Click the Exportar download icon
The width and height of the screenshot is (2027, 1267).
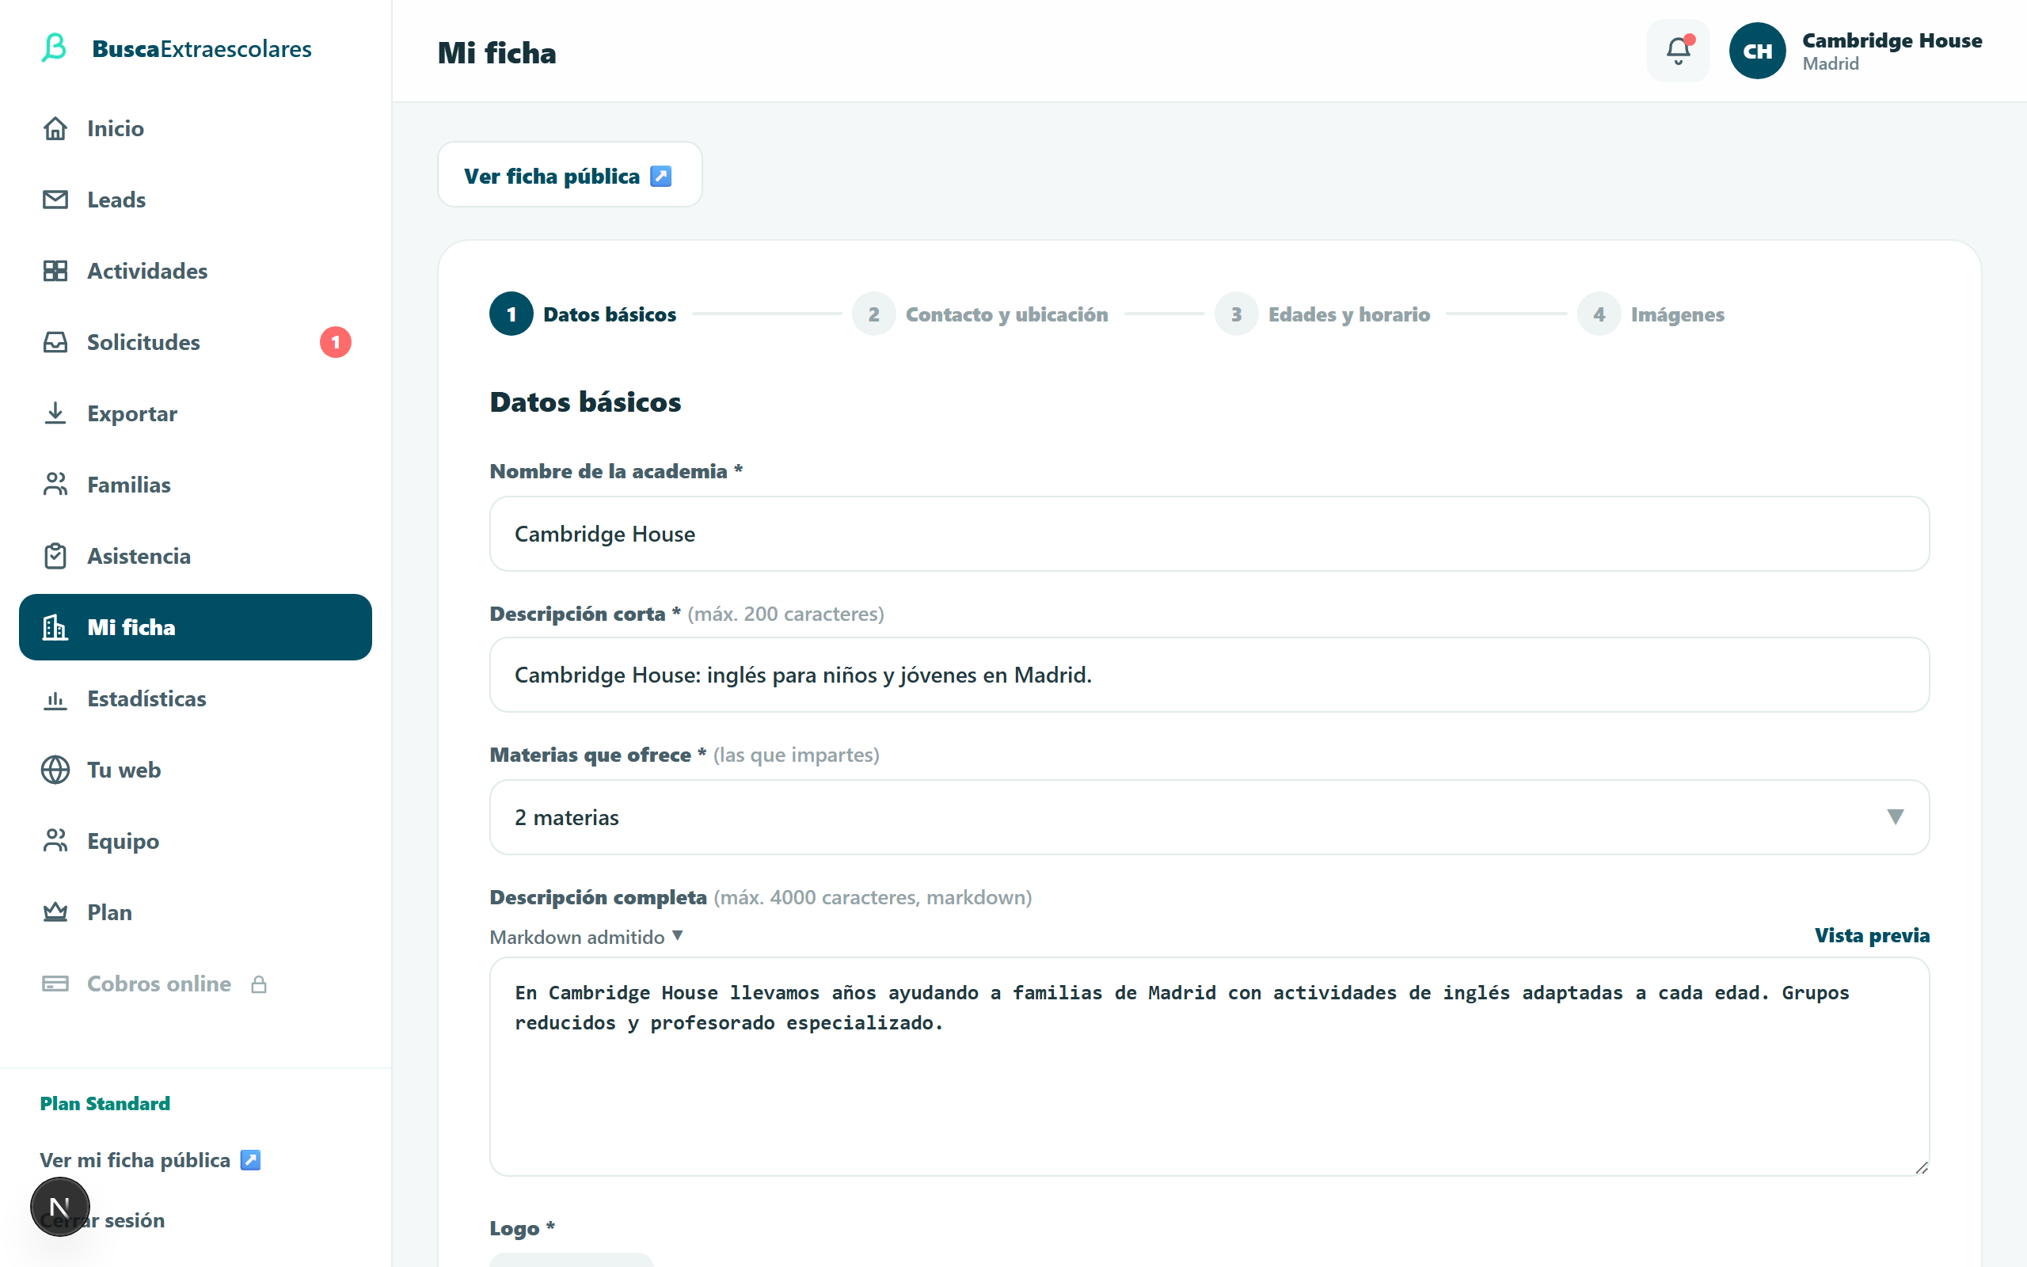55,413
